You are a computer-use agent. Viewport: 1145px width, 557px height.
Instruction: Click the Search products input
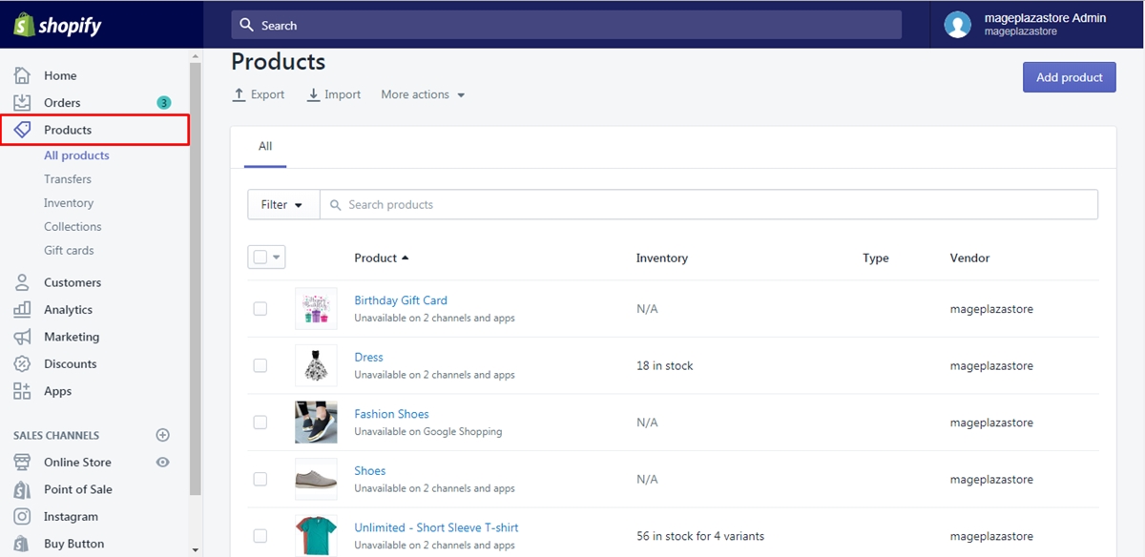(708, 204)
